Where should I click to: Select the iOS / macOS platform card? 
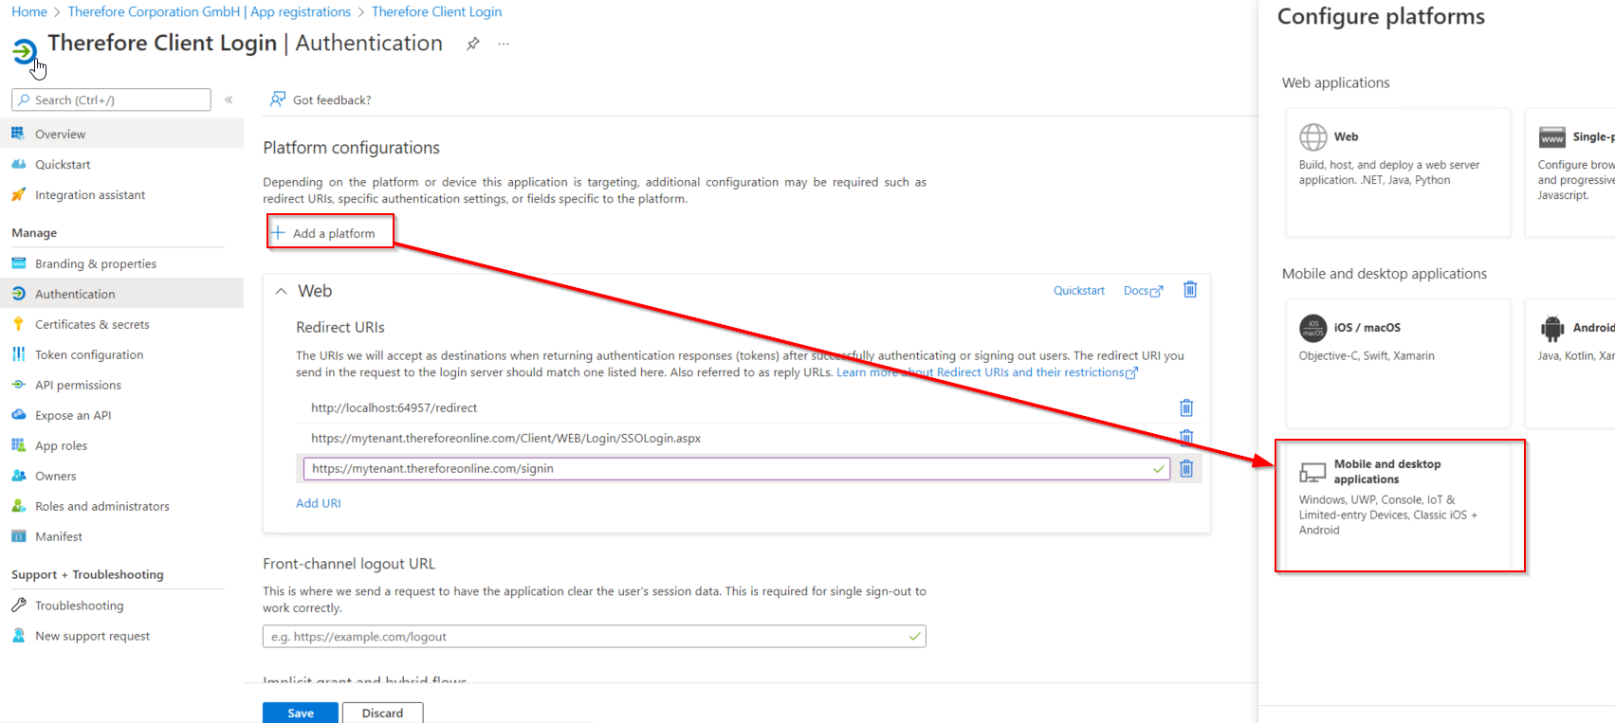click(x=1398, y=363)
